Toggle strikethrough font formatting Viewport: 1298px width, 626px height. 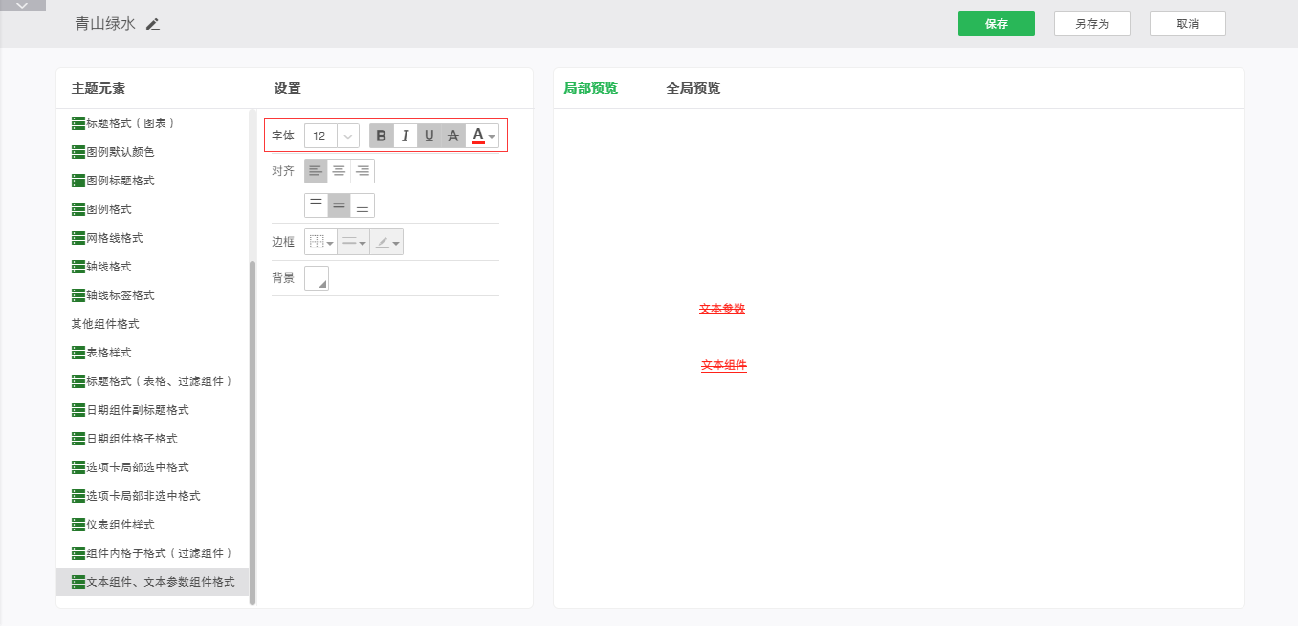click(x=453, y=136)
